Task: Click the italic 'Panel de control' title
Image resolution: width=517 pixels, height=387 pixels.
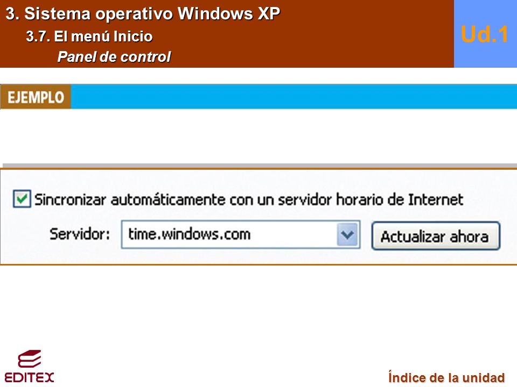Action: tap(114, 56)
